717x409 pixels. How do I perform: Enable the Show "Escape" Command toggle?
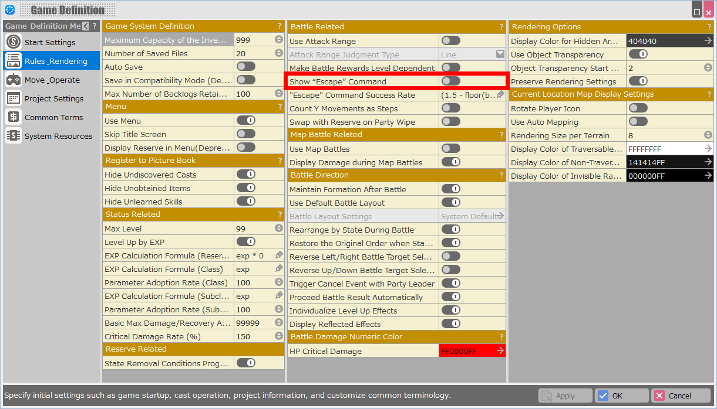(x=451, y=81)
